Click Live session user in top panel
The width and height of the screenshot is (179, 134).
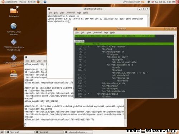(131, 2)
